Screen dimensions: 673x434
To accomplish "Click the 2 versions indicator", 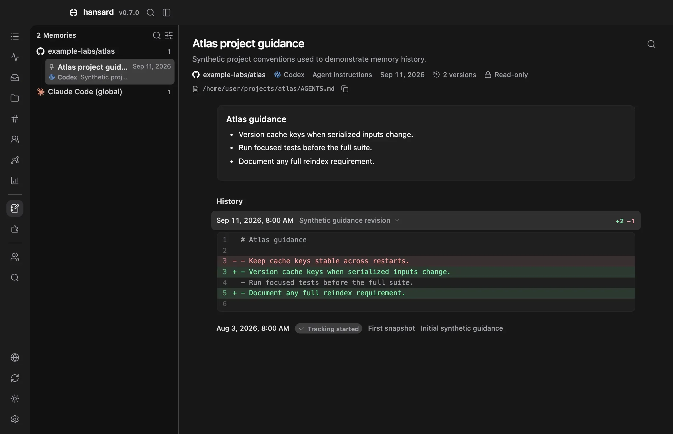I will click(x=455, y=75).
